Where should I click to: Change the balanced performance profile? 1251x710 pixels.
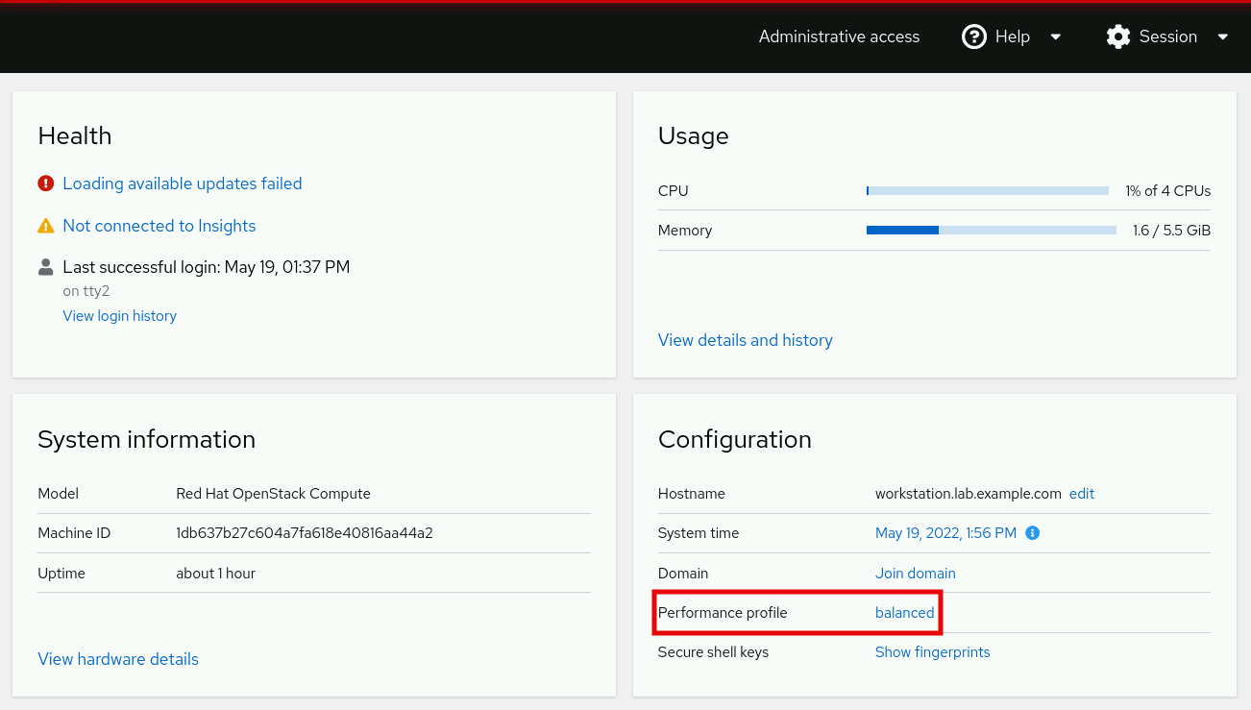904,613
